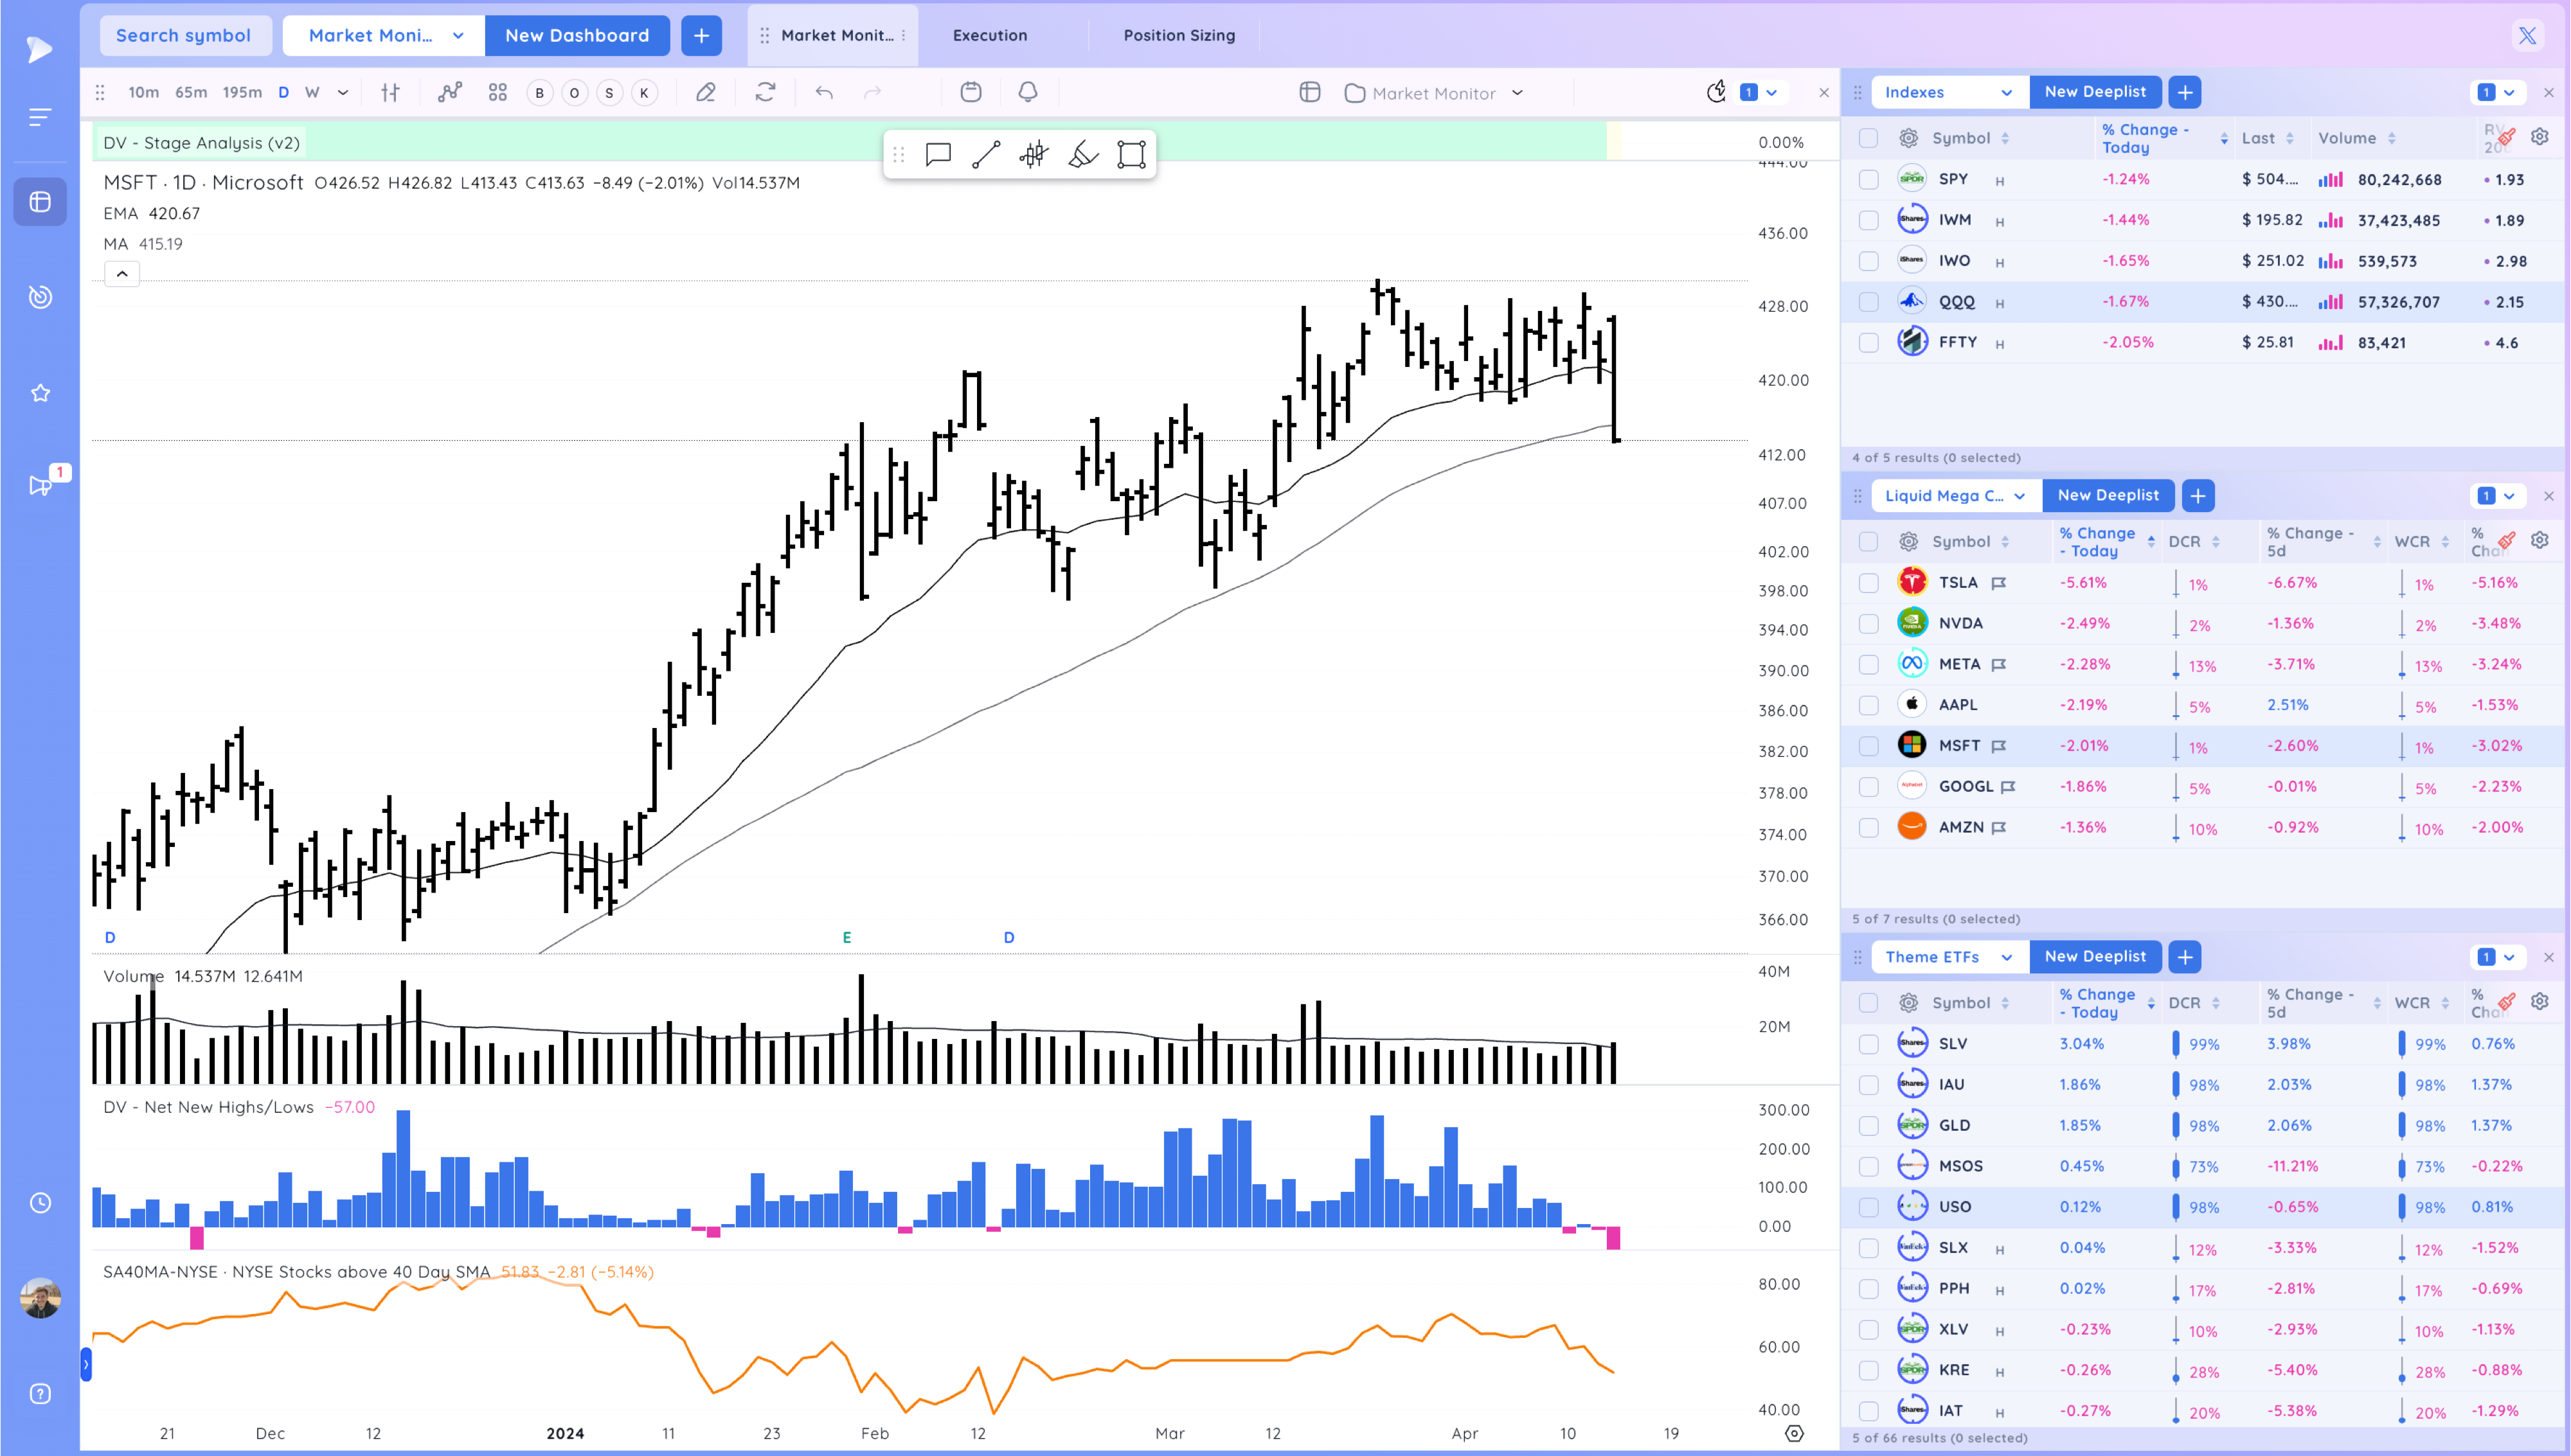Check the NVDA row checkbox

(1868, 624)
